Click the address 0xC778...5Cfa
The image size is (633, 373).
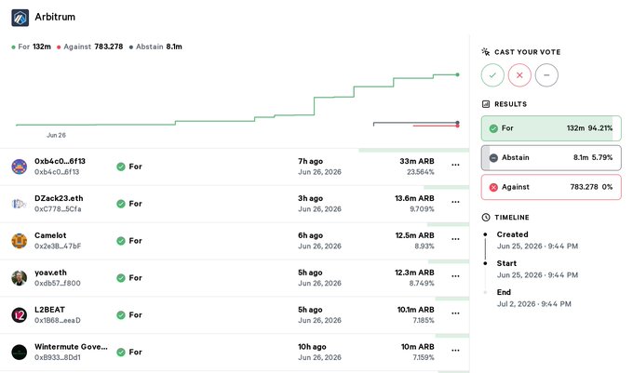[x=58, y=209]
